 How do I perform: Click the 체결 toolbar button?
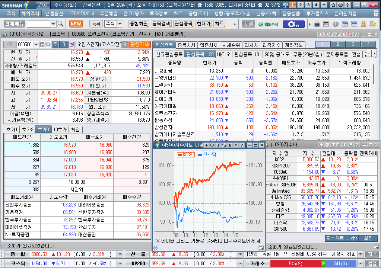coord(248,24)
